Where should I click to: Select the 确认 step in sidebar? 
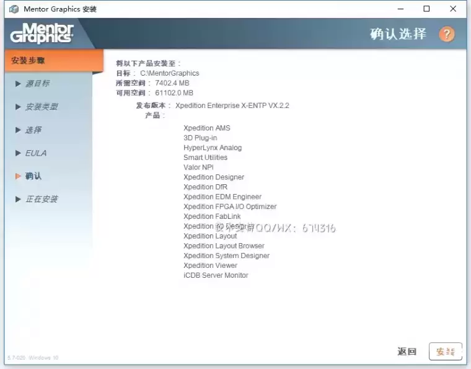(x=33, y=176)
